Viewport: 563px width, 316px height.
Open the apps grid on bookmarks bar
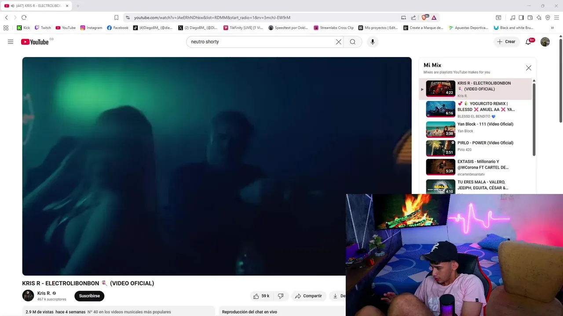click(6, 28)
